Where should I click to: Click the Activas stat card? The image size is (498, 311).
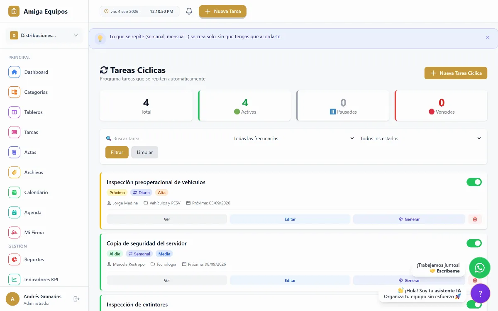point(244,106)
